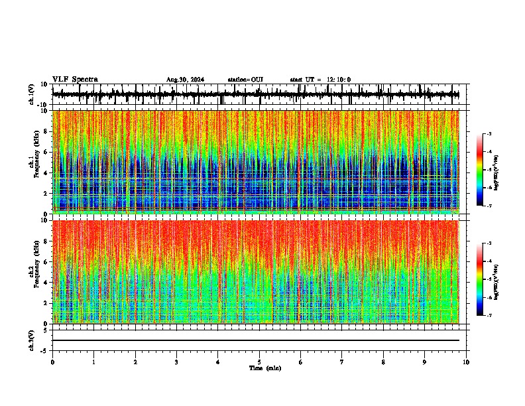Click the 'station=OUJ' label

245,80
